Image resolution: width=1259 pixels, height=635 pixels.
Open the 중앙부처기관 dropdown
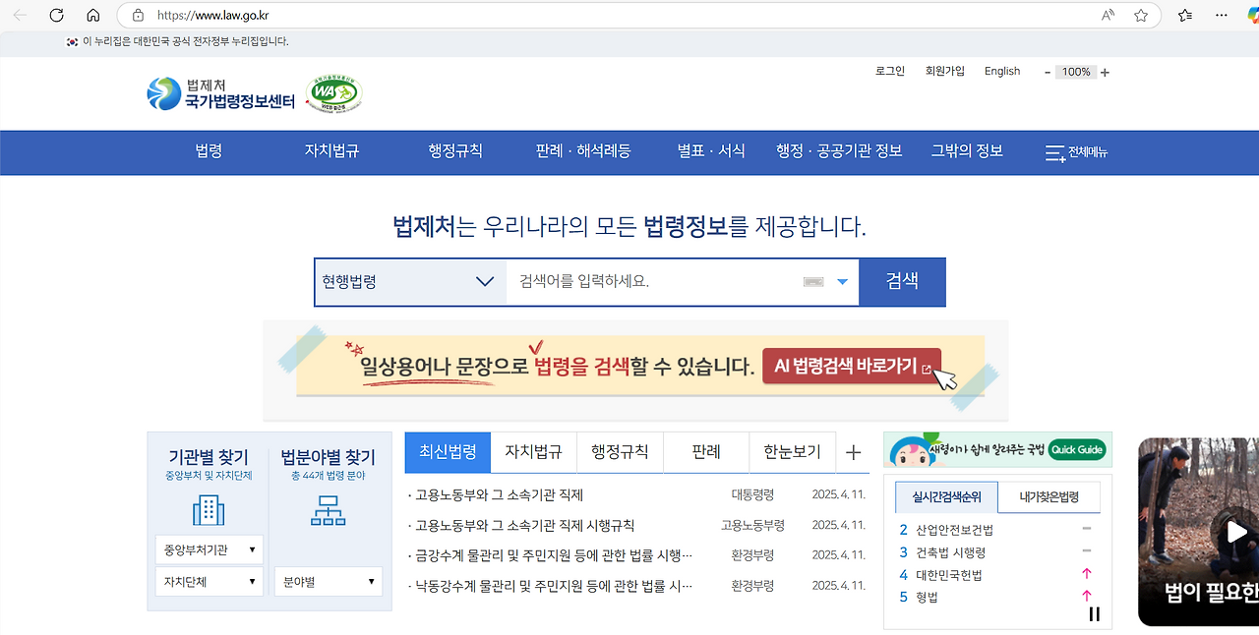[x=209, y=549]
